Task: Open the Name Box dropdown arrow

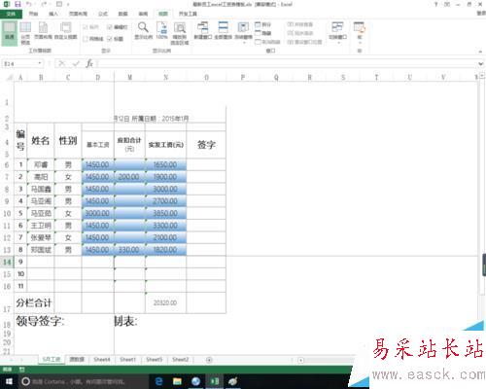Action: coord(40,63)
